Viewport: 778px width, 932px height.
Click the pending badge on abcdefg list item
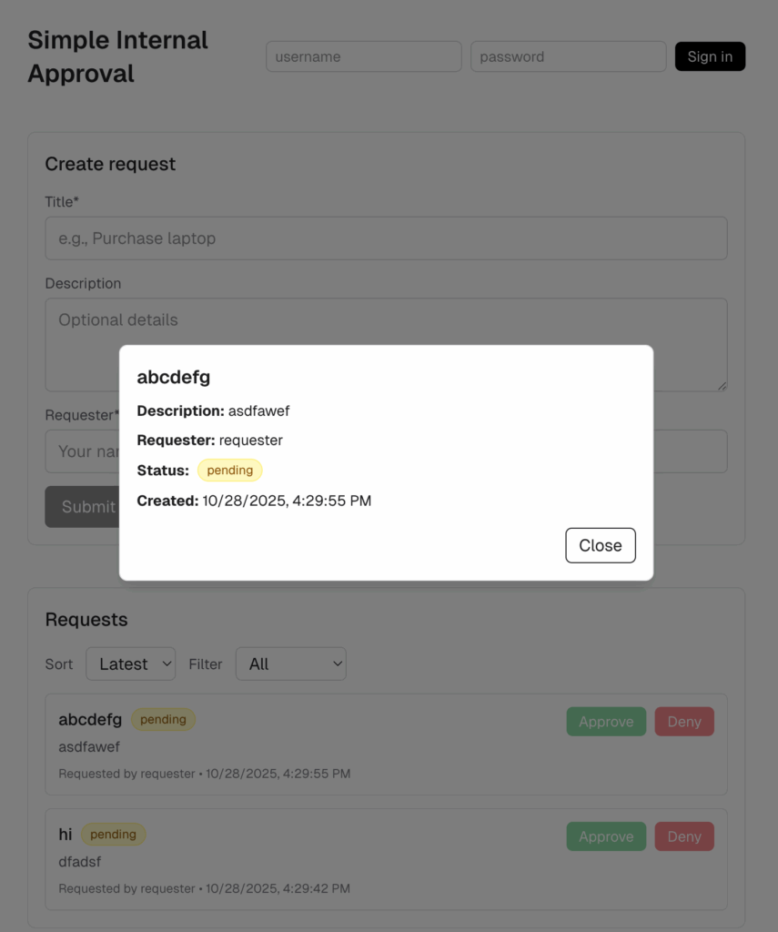click(163, 720)
